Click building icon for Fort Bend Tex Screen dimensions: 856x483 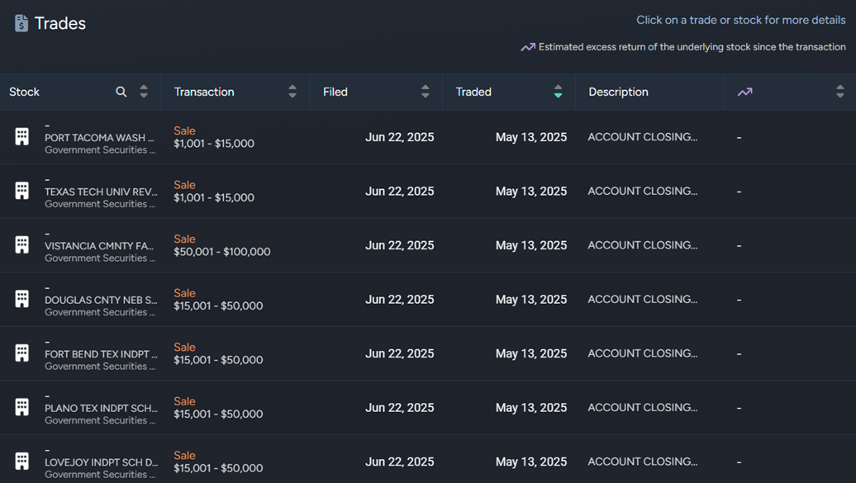click(22, 353)
